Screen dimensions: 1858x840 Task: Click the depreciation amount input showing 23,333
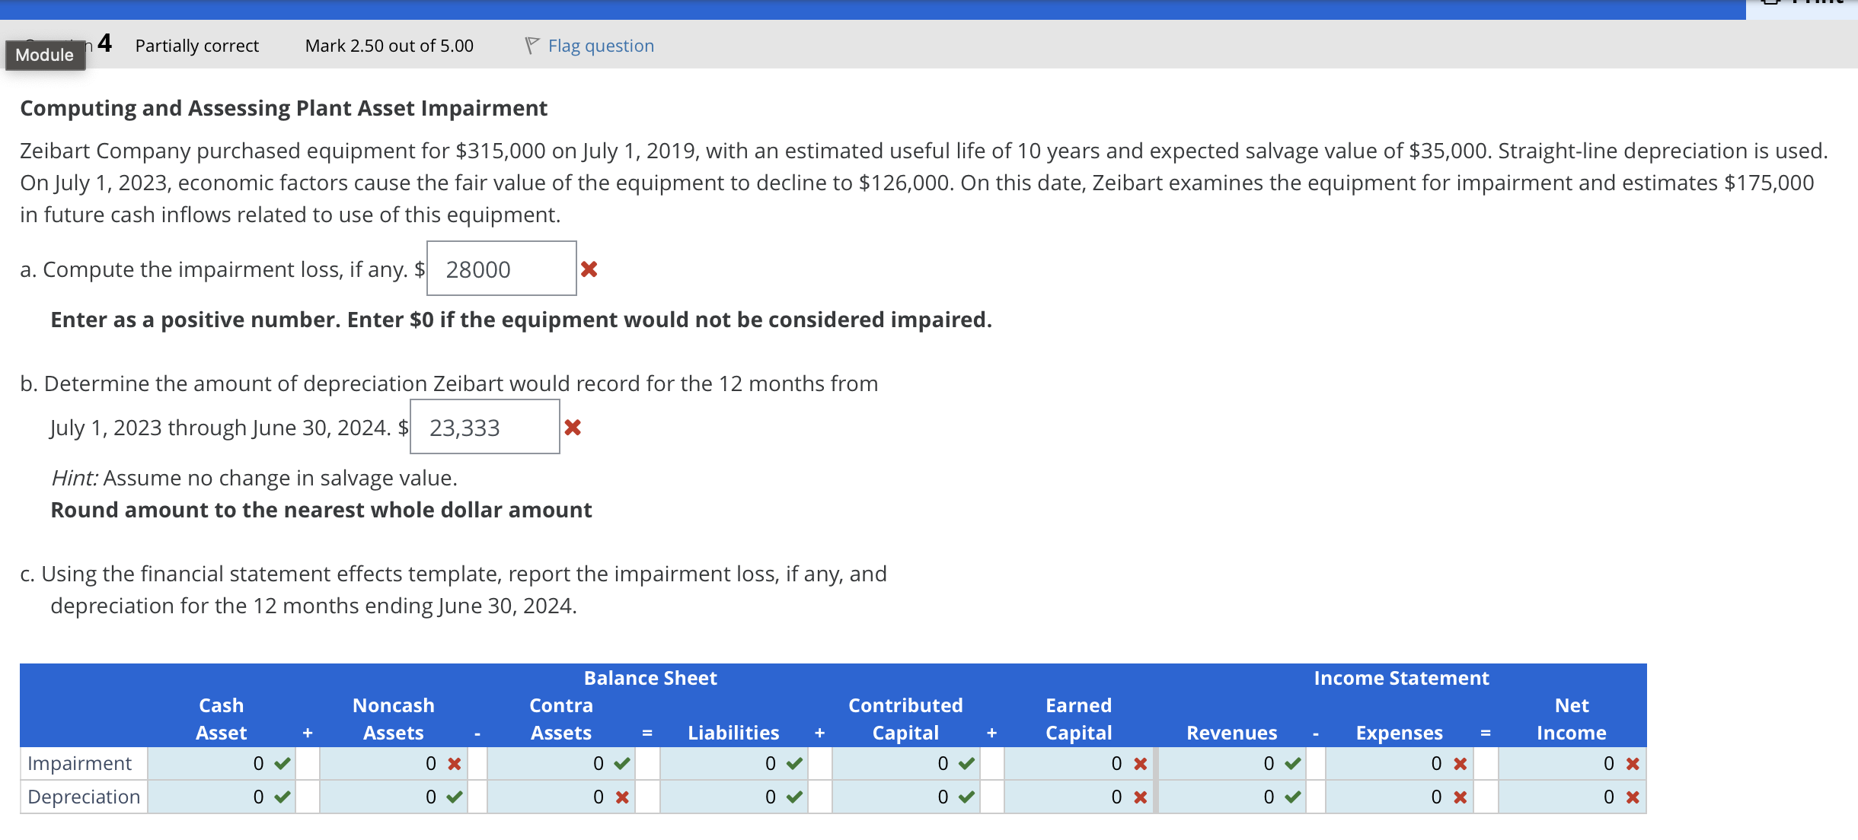click(484, 428)
